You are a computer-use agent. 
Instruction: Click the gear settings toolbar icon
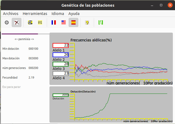click(x=7, y=23)
